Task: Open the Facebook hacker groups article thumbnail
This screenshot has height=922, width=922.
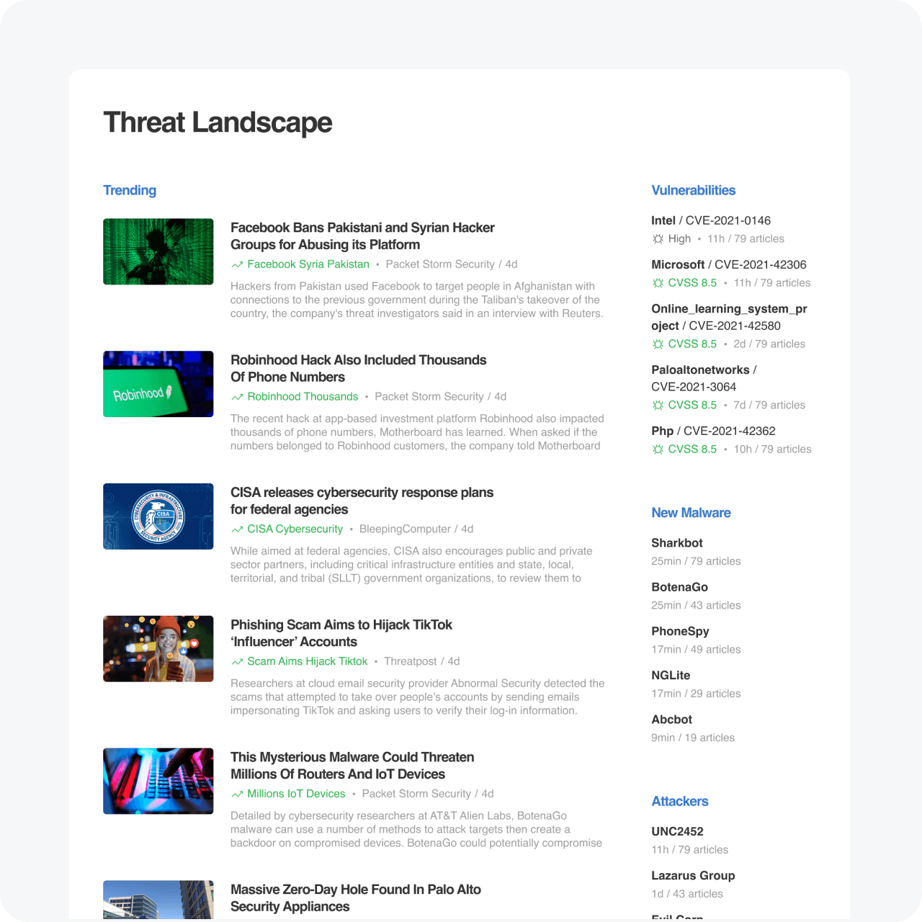Action: click(x=158, y=251)
